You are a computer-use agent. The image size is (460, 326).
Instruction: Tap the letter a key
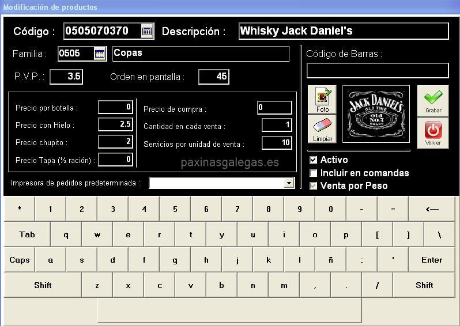[x=51, y=260]
